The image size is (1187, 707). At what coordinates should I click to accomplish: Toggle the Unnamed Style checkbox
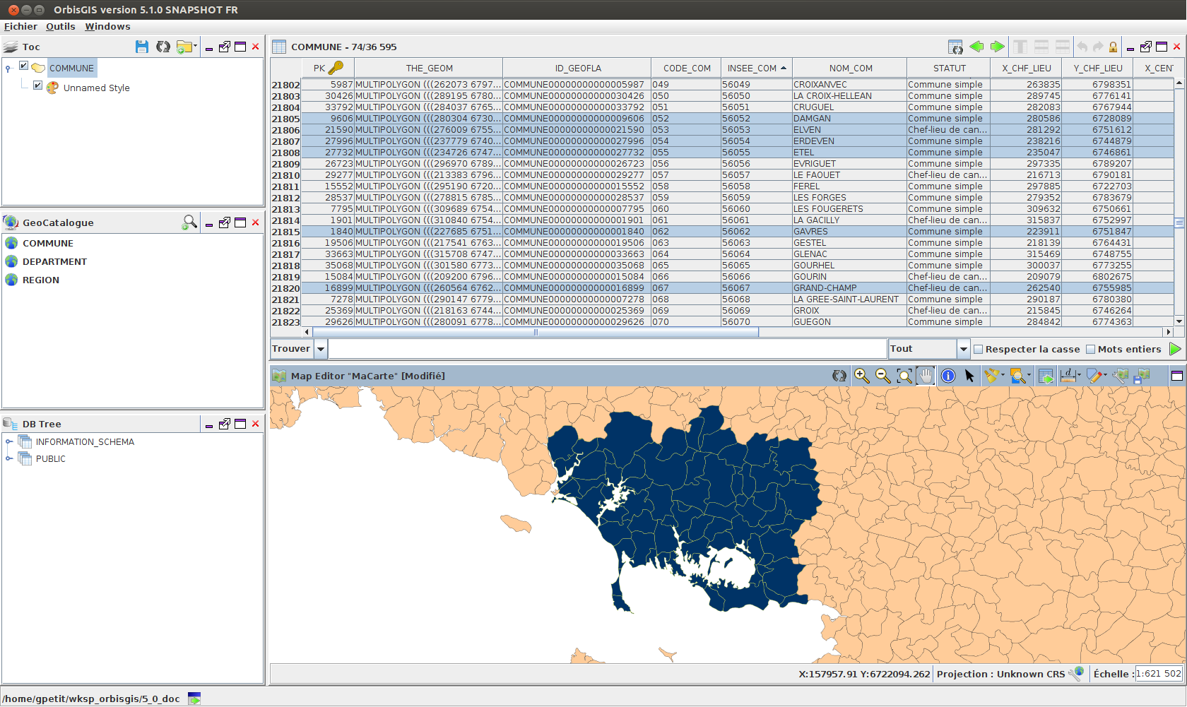pos(38,85)
